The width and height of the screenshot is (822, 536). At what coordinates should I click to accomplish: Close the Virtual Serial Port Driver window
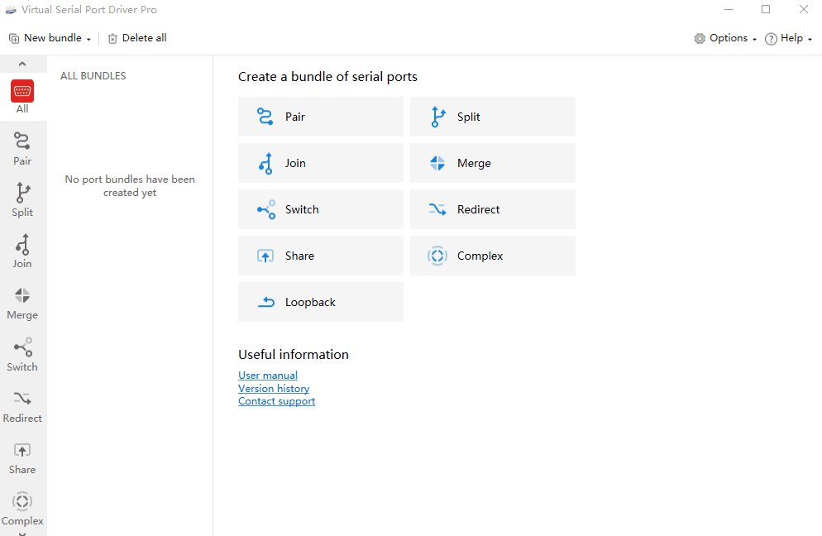coord(804,9)
